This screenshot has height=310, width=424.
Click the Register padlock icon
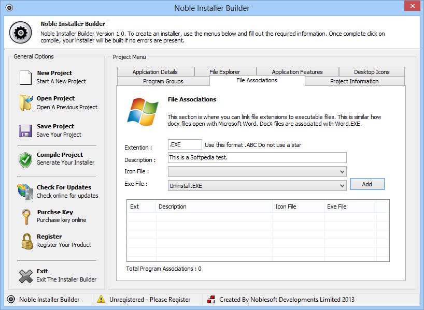[27, 241]
